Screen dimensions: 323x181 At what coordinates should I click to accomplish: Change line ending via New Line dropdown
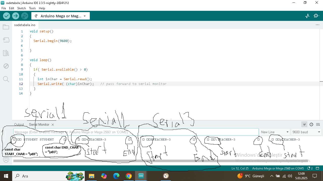275,132
